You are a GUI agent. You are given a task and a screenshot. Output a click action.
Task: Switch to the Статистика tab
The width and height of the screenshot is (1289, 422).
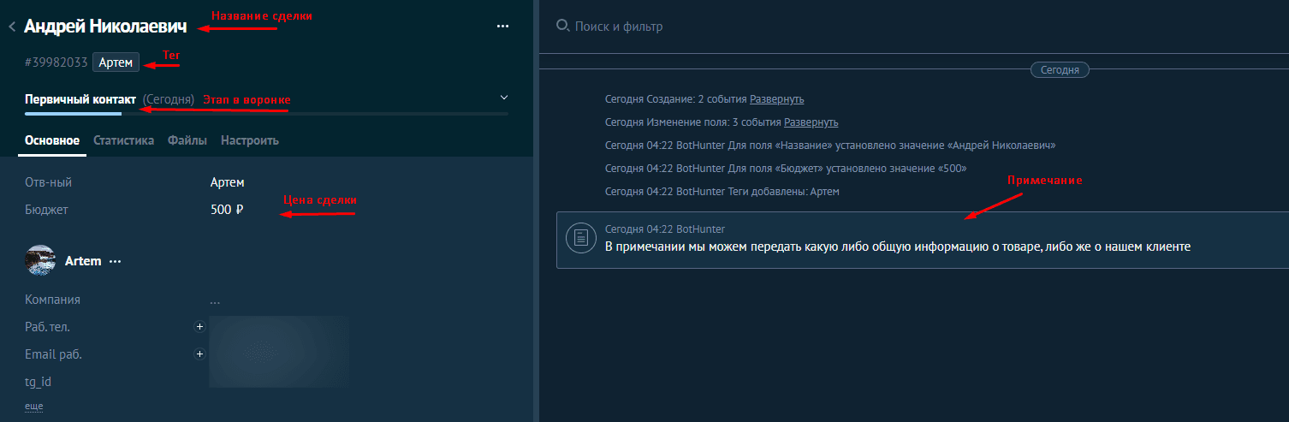point(123,140)
